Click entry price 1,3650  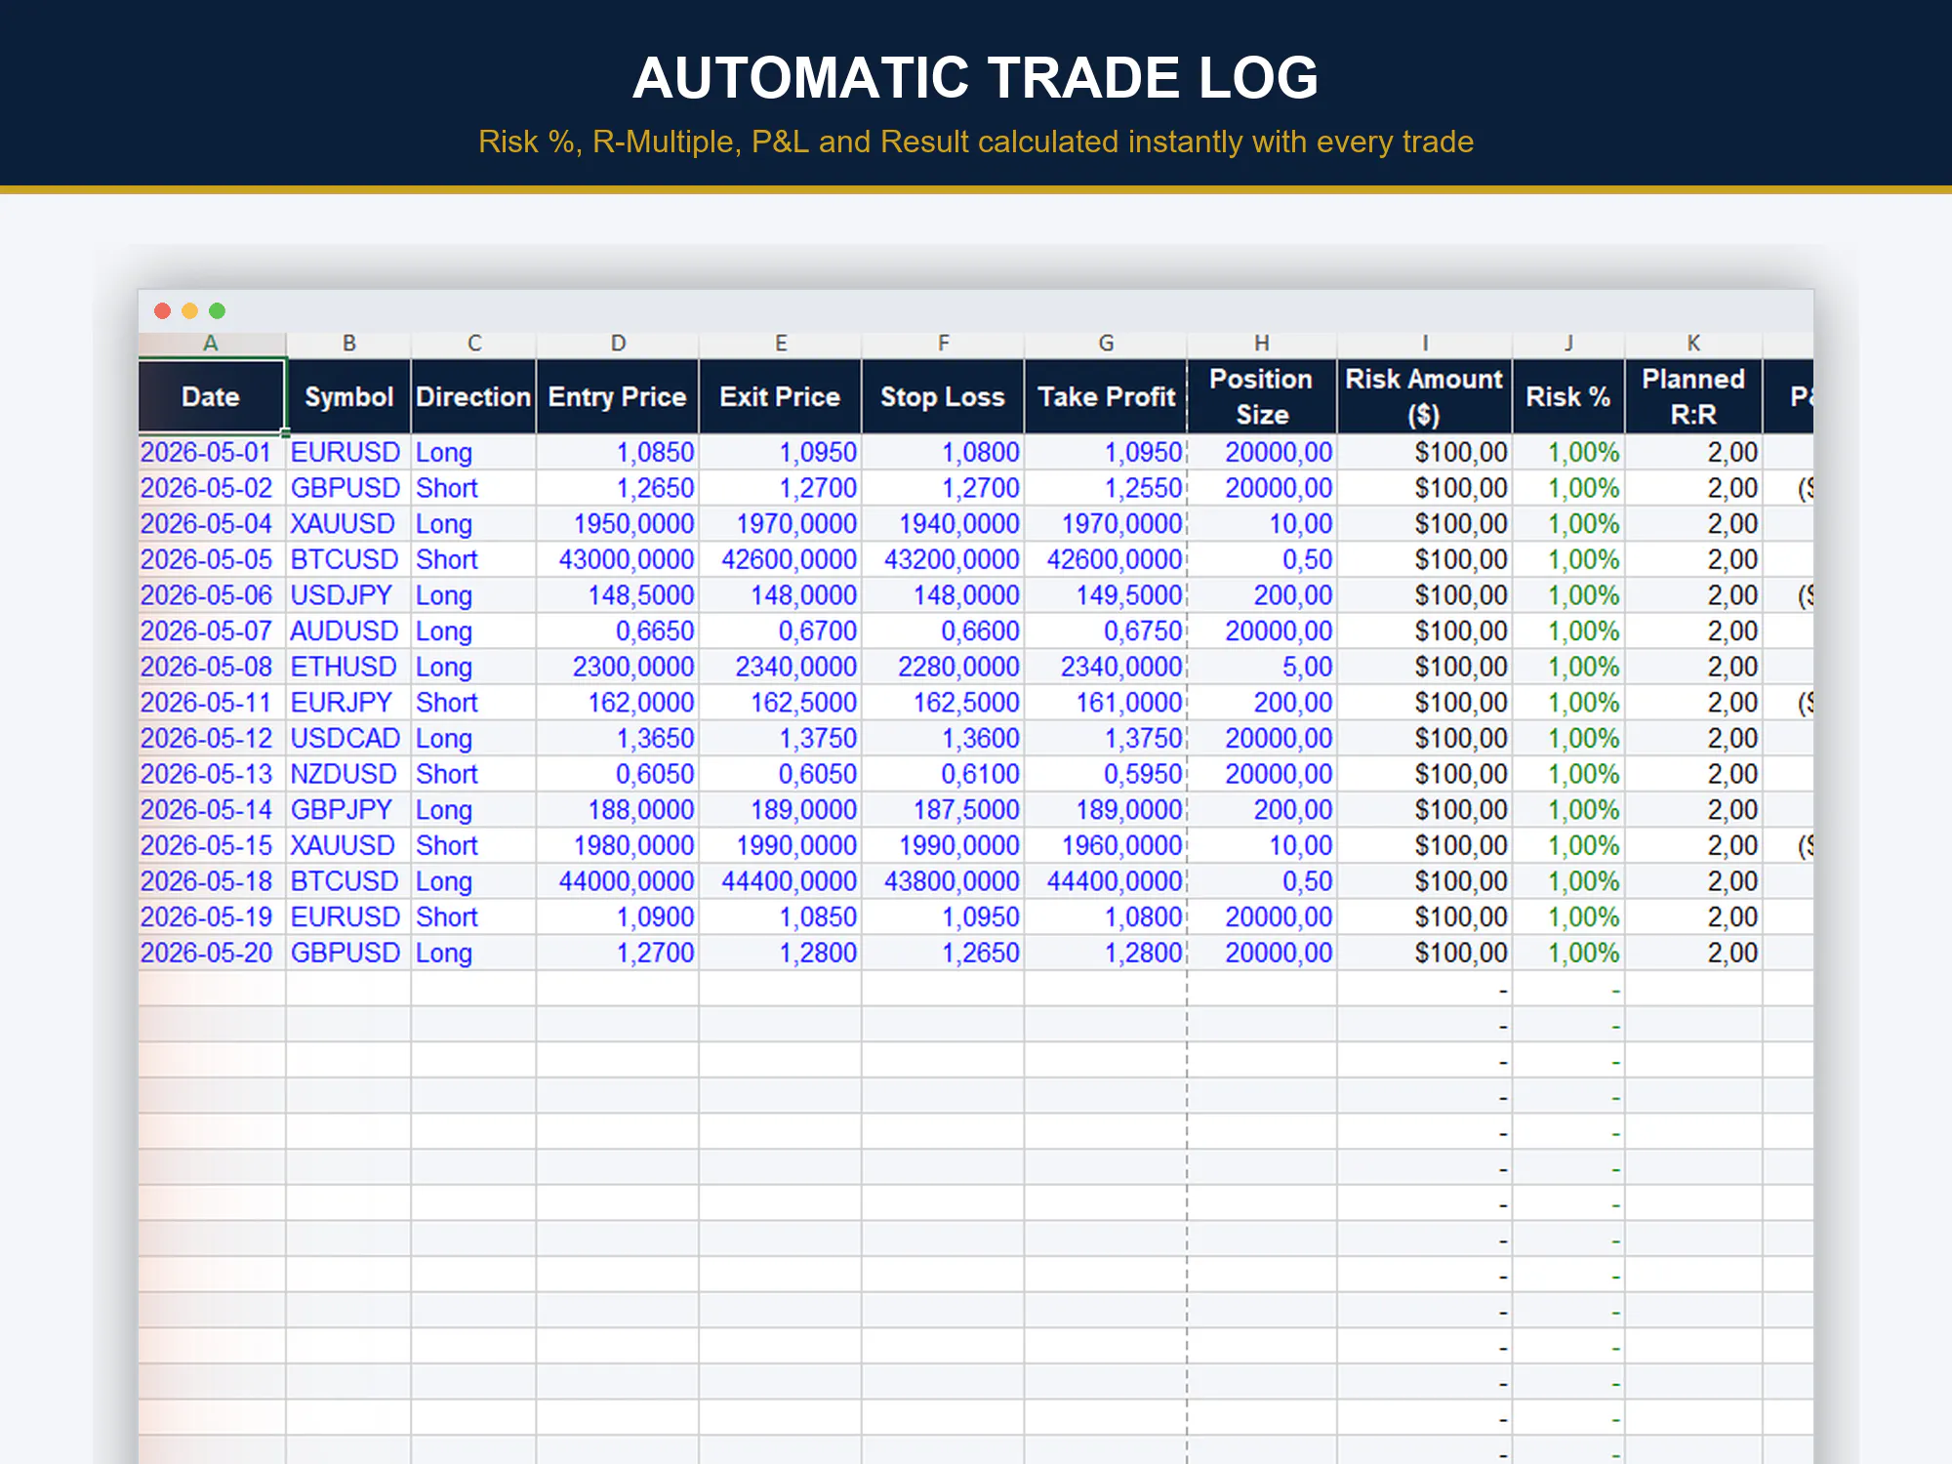618,739
